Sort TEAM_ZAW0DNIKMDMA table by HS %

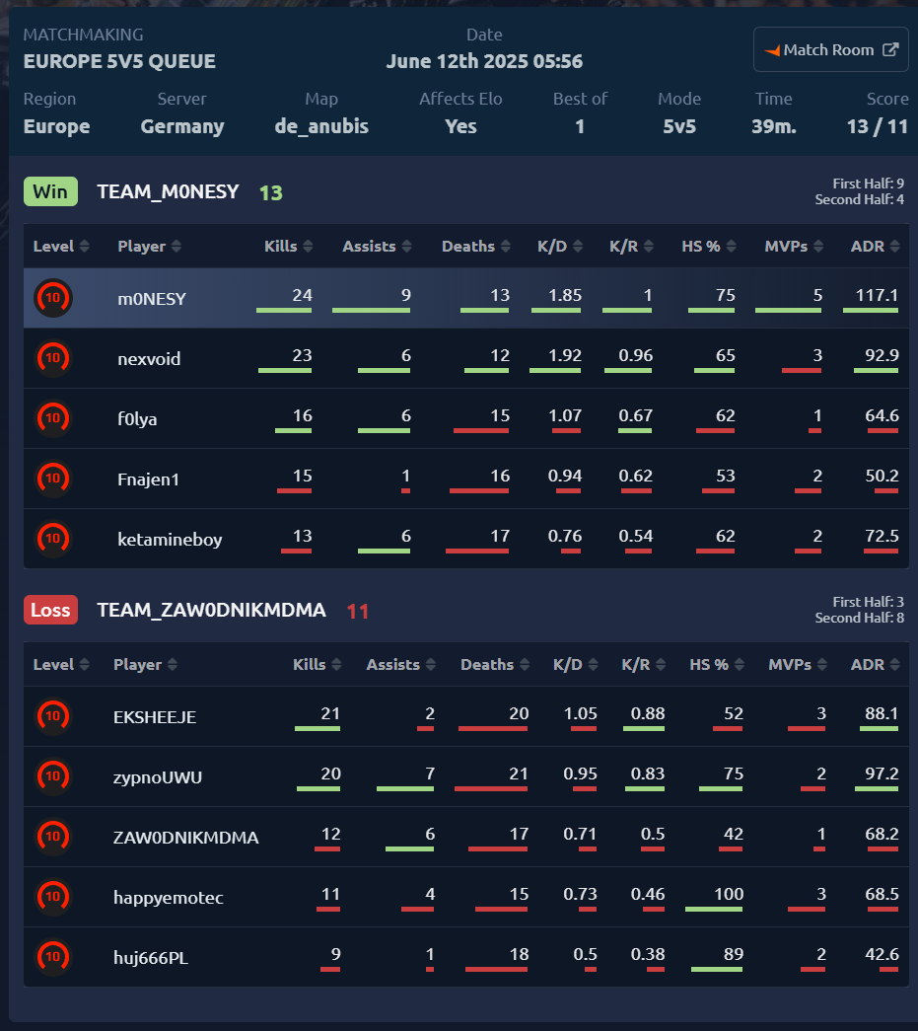coord(717,665)
